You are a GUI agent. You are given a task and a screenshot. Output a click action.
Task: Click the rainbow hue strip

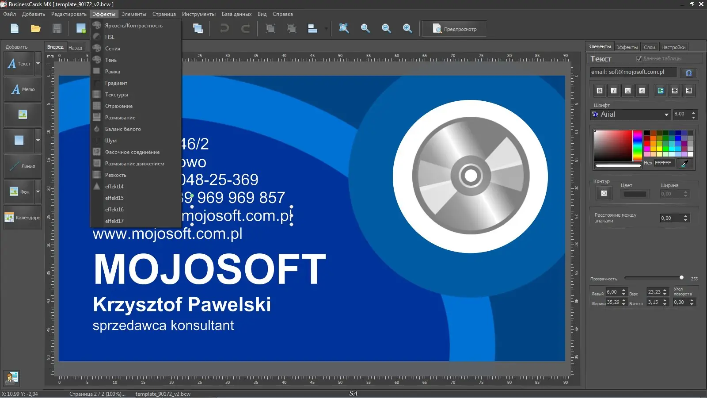[637, 145]
